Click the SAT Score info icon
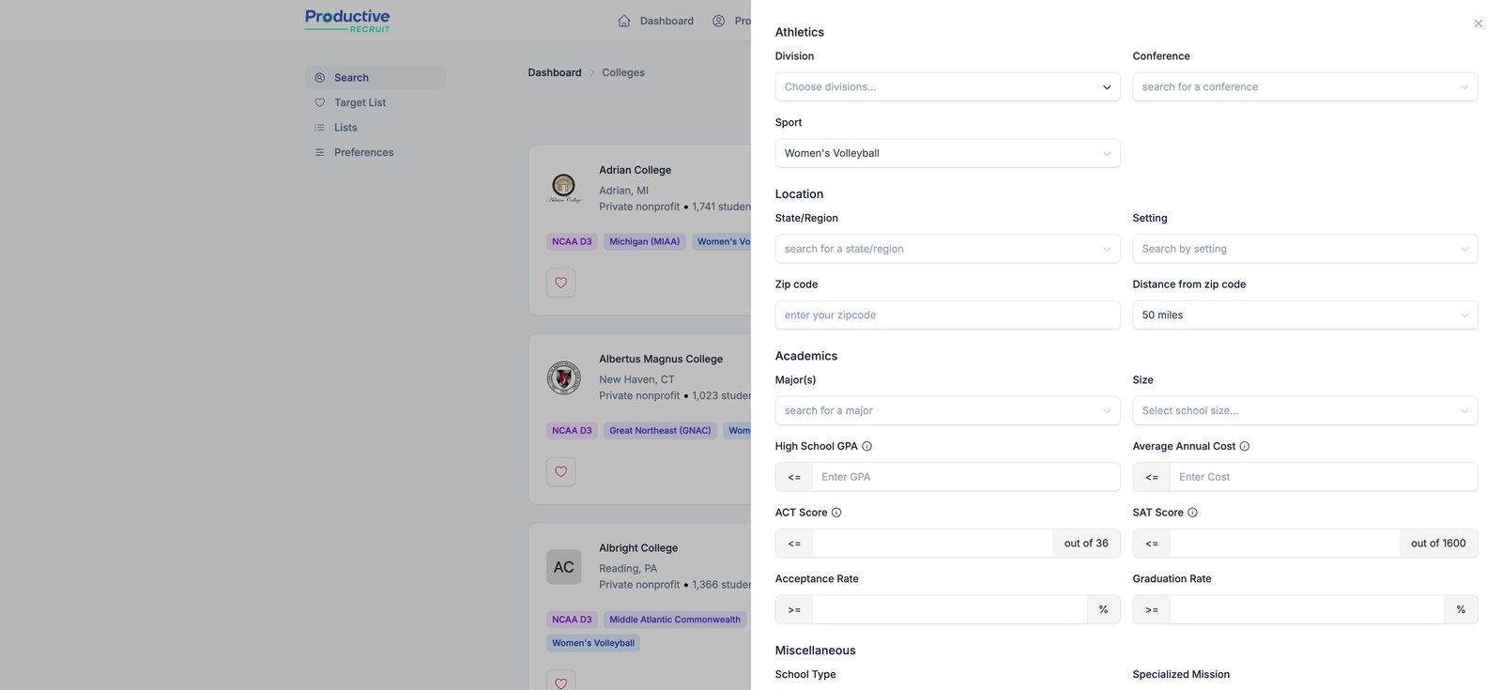This screenshot has height=690, width=1502. (x=1192, y=513)
